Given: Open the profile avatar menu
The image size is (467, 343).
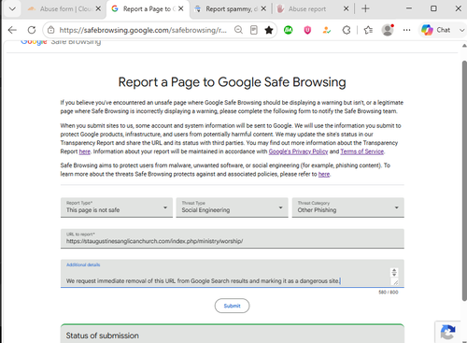Looking at the screenshot, I should click(388, 30).
